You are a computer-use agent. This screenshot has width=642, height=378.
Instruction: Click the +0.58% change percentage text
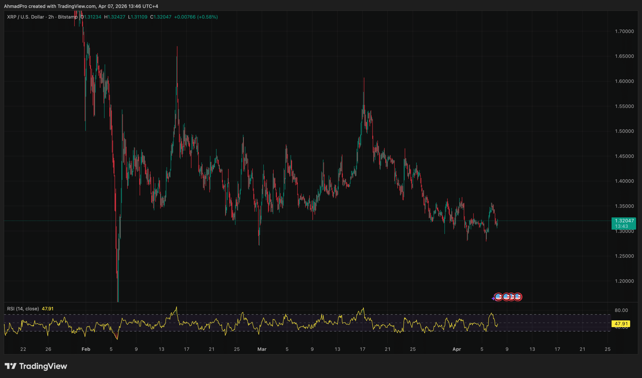208,17
